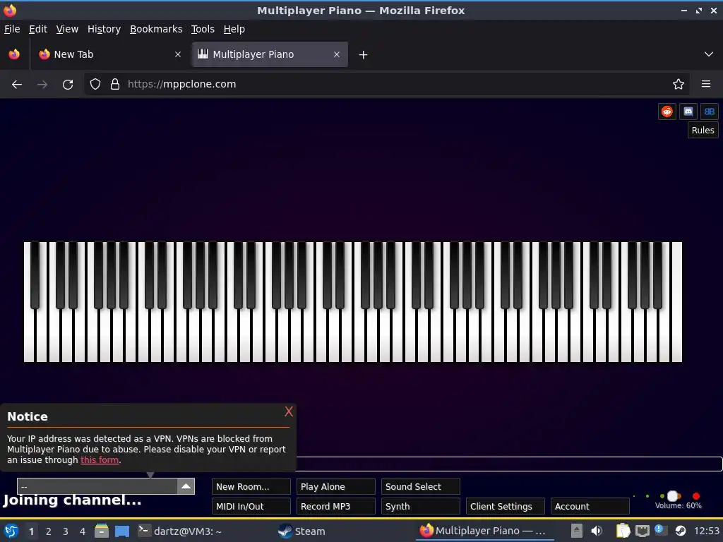The width and height of the screenshot is (723, 542).
Task: Switch to workspace 3
Action: [x=66, y=531]
